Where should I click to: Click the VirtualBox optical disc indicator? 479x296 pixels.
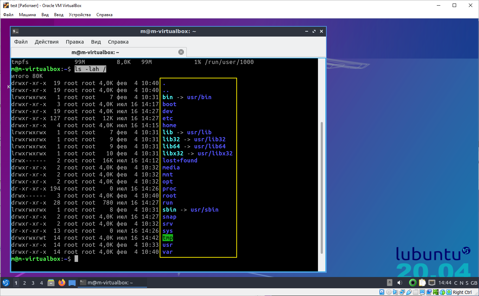[x=389, y=292]
